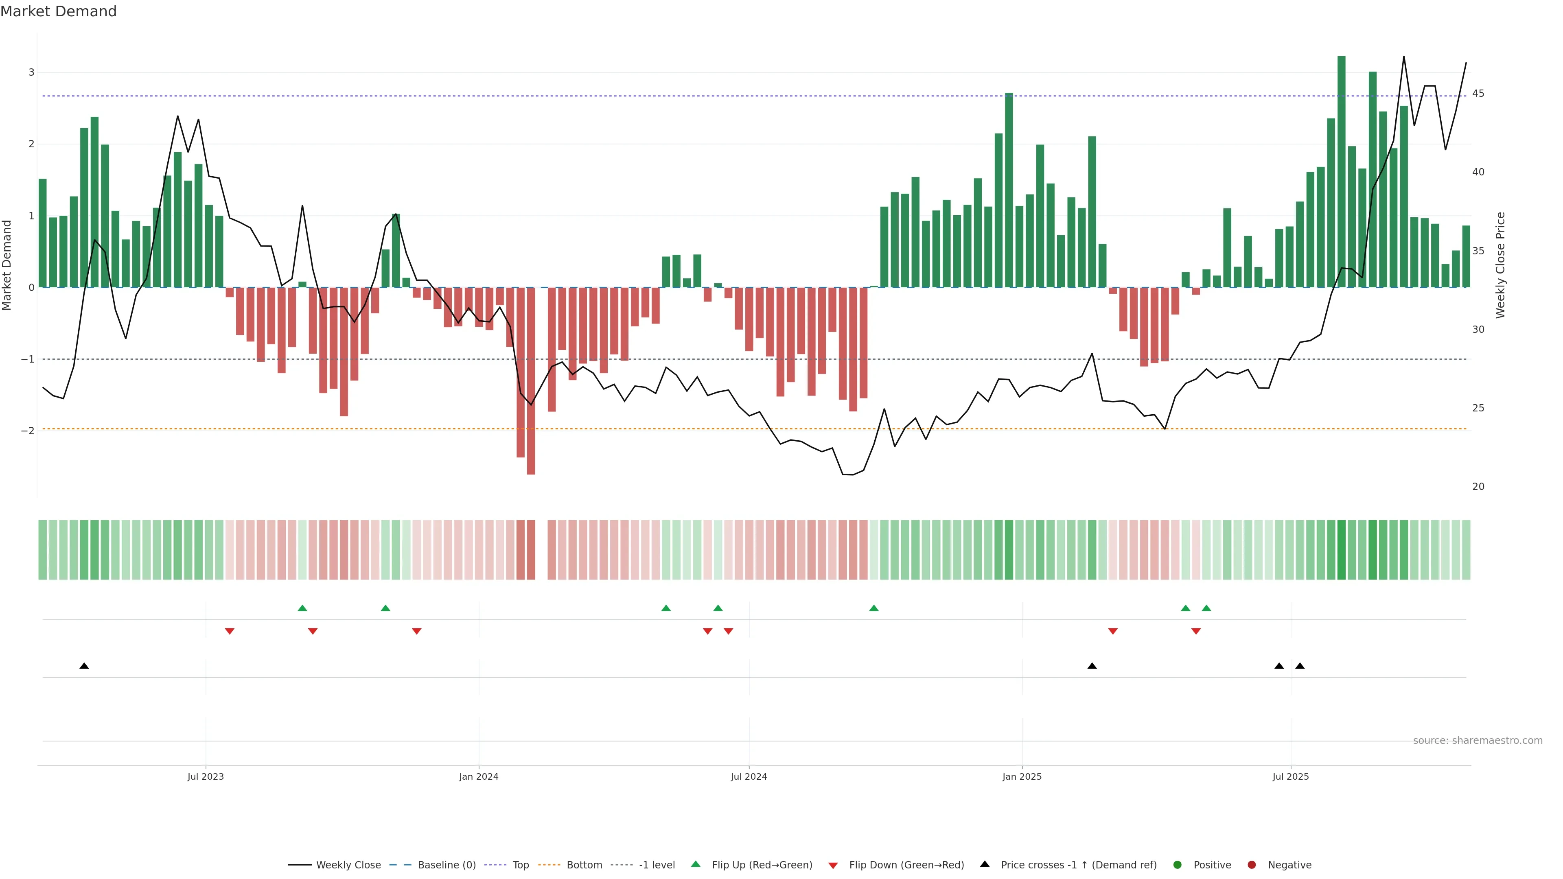Click the black Price crosses -1 legend icon
This screenshot has width=1563, height=879.
click(x=985, y=864)
